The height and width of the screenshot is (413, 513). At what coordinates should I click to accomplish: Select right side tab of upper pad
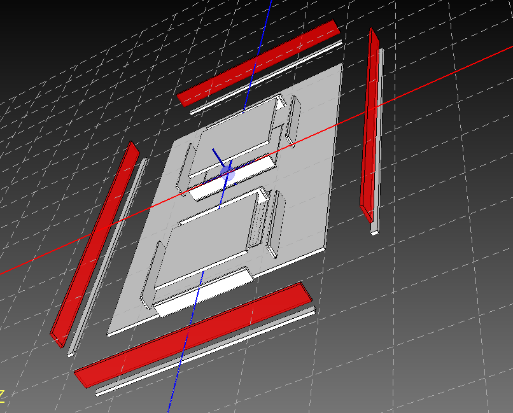(292, 121)
